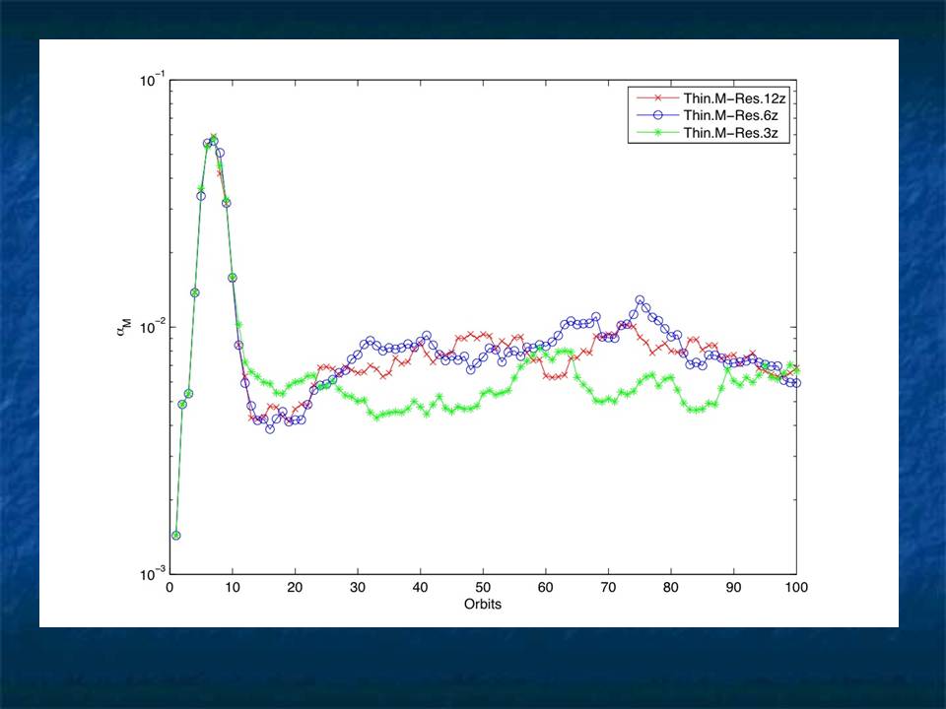Screen dimensions: 946x709
Task: Click the 70 tick label on x-axis
Action: [x=608, y=588]
